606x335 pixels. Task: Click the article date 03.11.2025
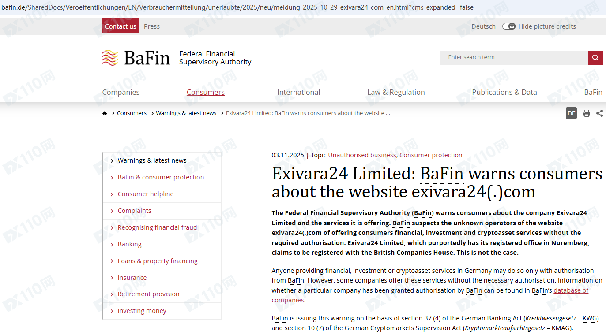click(x=288, y=155)
